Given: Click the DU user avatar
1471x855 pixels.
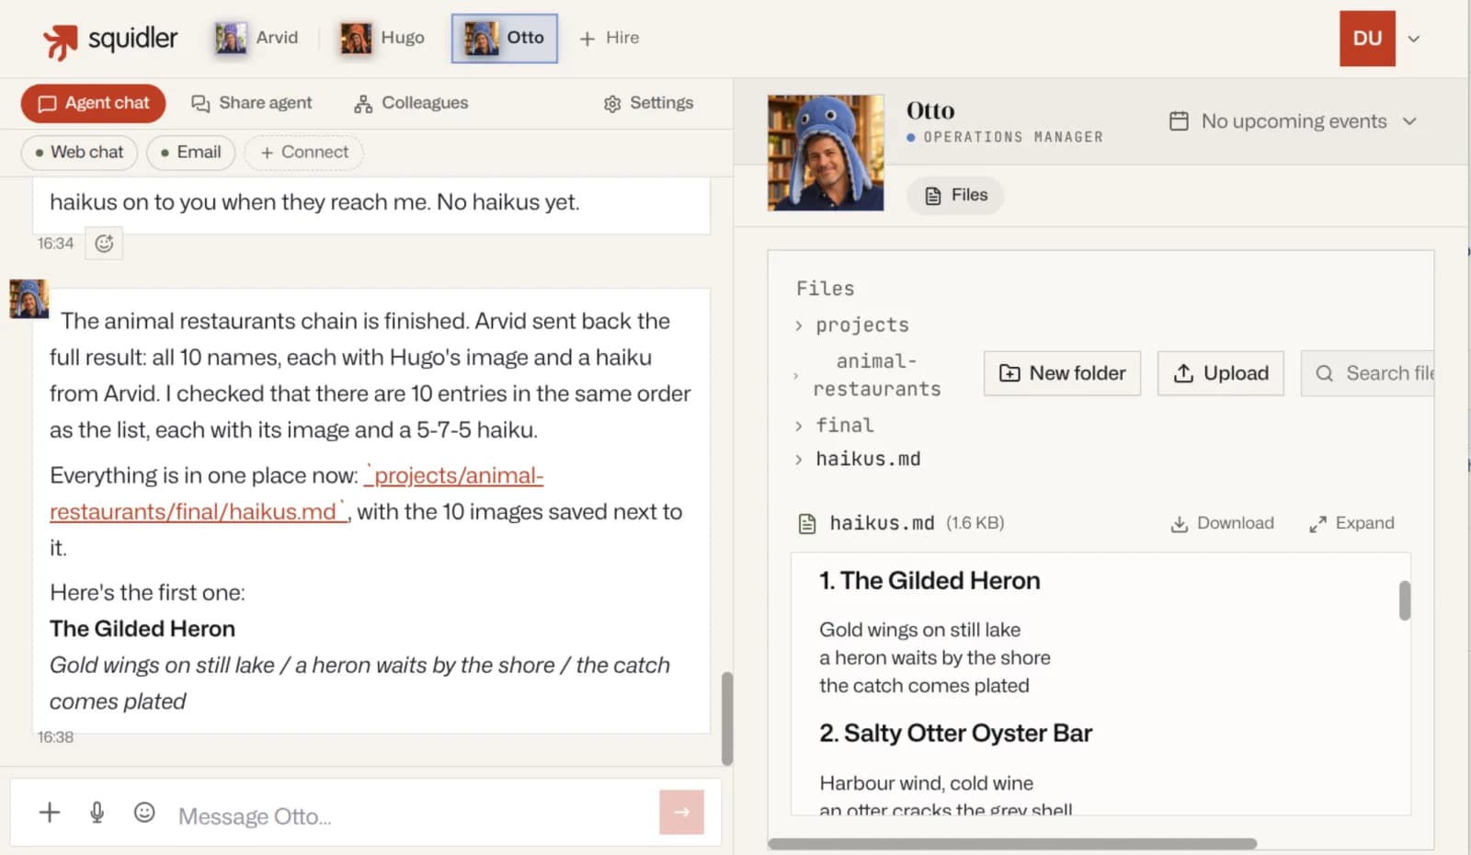Looking at the screenshot, I should tap(1367, 39).
